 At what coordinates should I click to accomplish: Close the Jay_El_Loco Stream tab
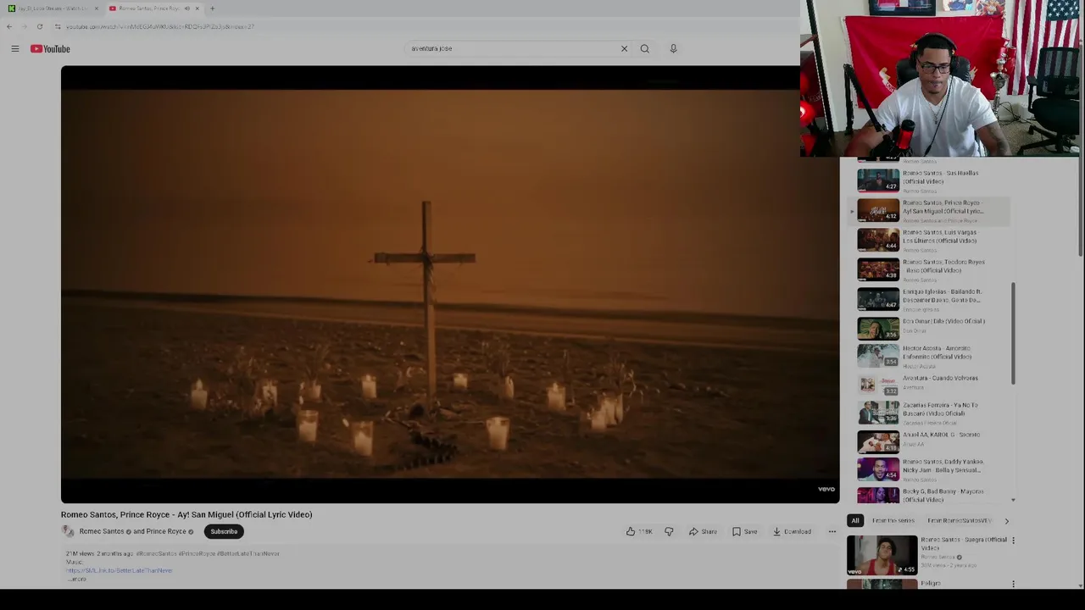(96, 8)
